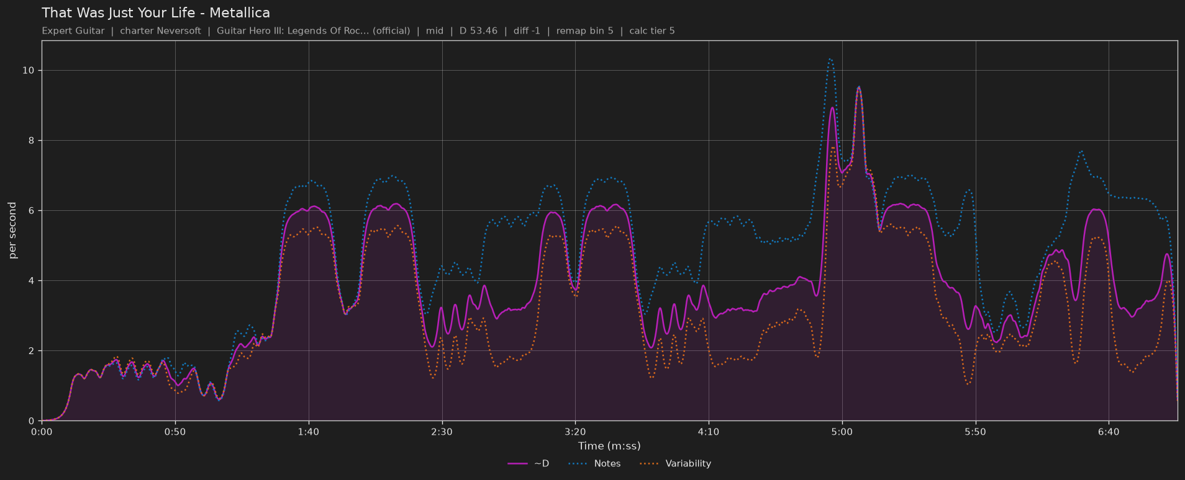Select the 'mid' label in the subtitle

click(435, 31)
